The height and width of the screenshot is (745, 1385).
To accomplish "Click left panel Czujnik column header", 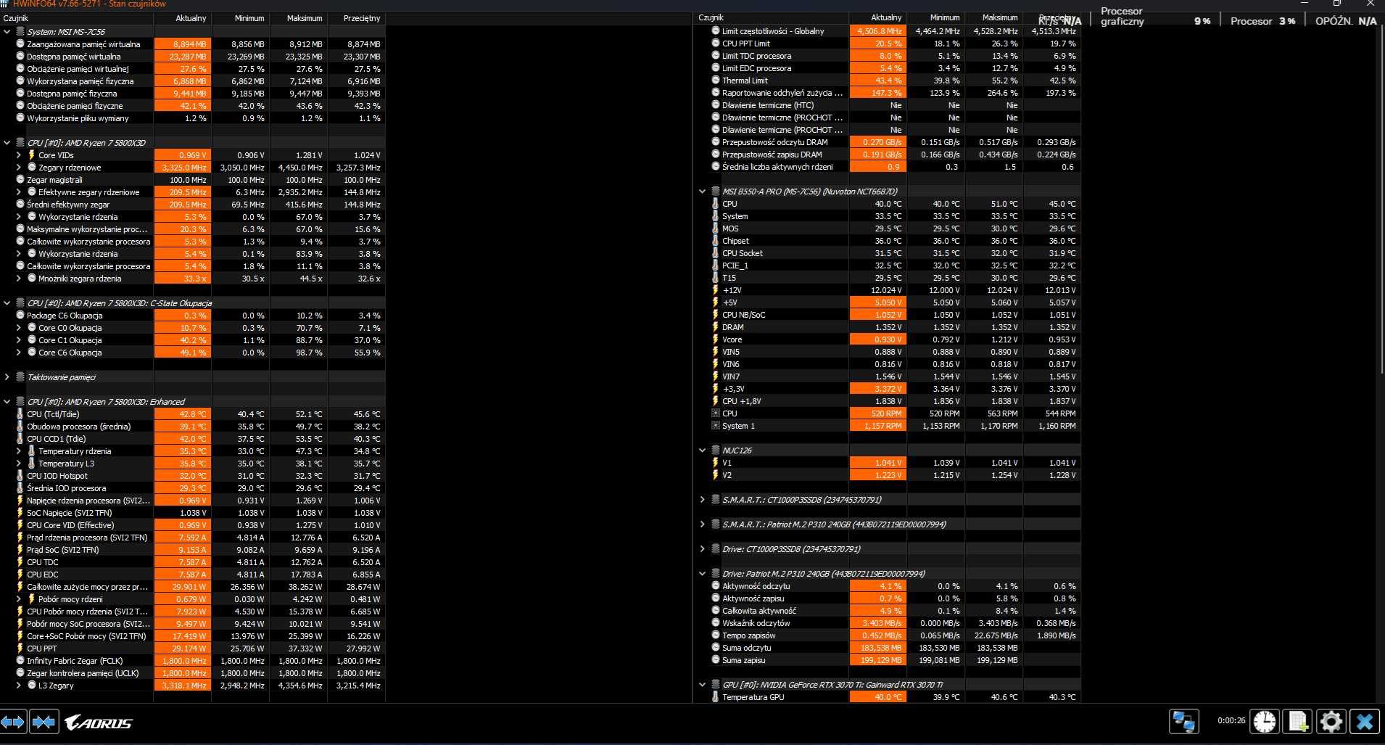I will (x=77, y=18).
